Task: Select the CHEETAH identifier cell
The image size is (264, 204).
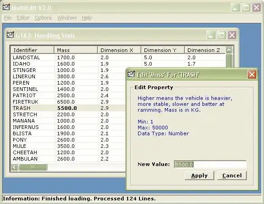Action: coord(25,152)
